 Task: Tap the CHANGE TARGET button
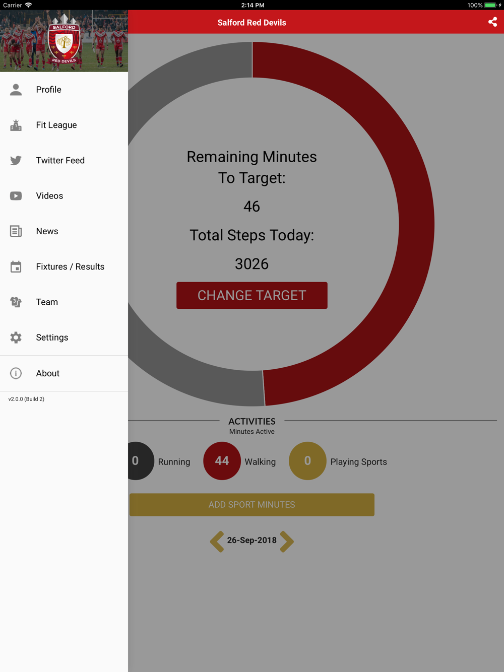pyautogui.click(x=252, y=295)
